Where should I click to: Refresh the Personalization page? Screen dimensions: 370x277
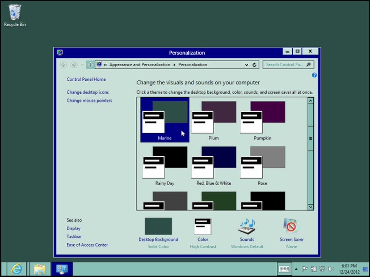click(255, 65)
